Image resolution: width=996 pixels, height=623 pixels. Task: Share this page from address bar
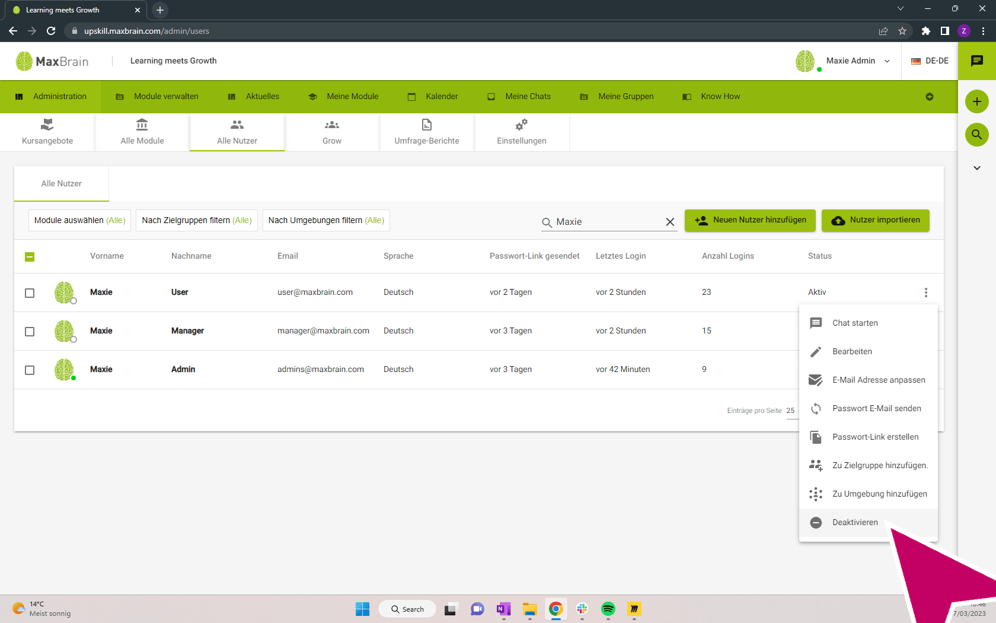click(883, 31)
